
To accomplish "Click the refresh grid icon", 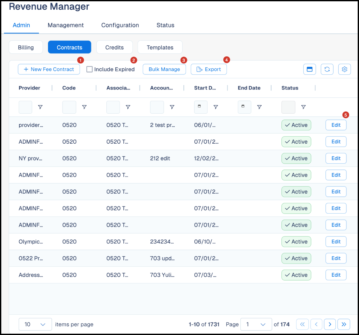I will (327, 69).
